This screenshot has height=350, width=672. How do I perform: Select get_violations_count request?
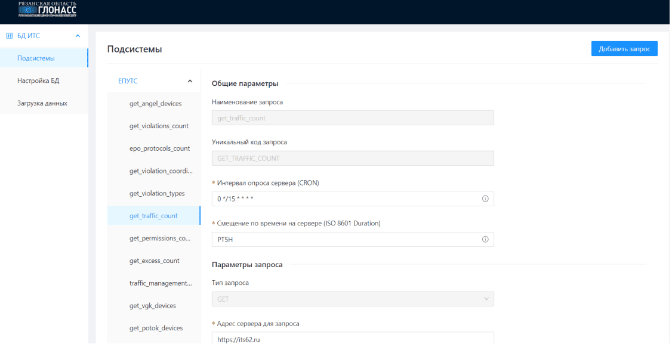click(x=159, y=126)
